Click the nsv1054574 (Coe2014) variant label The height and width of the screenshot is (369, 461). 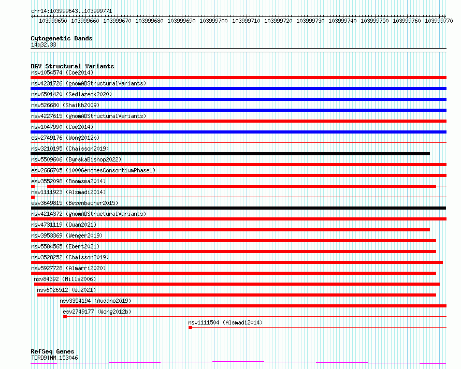[62, 72]
